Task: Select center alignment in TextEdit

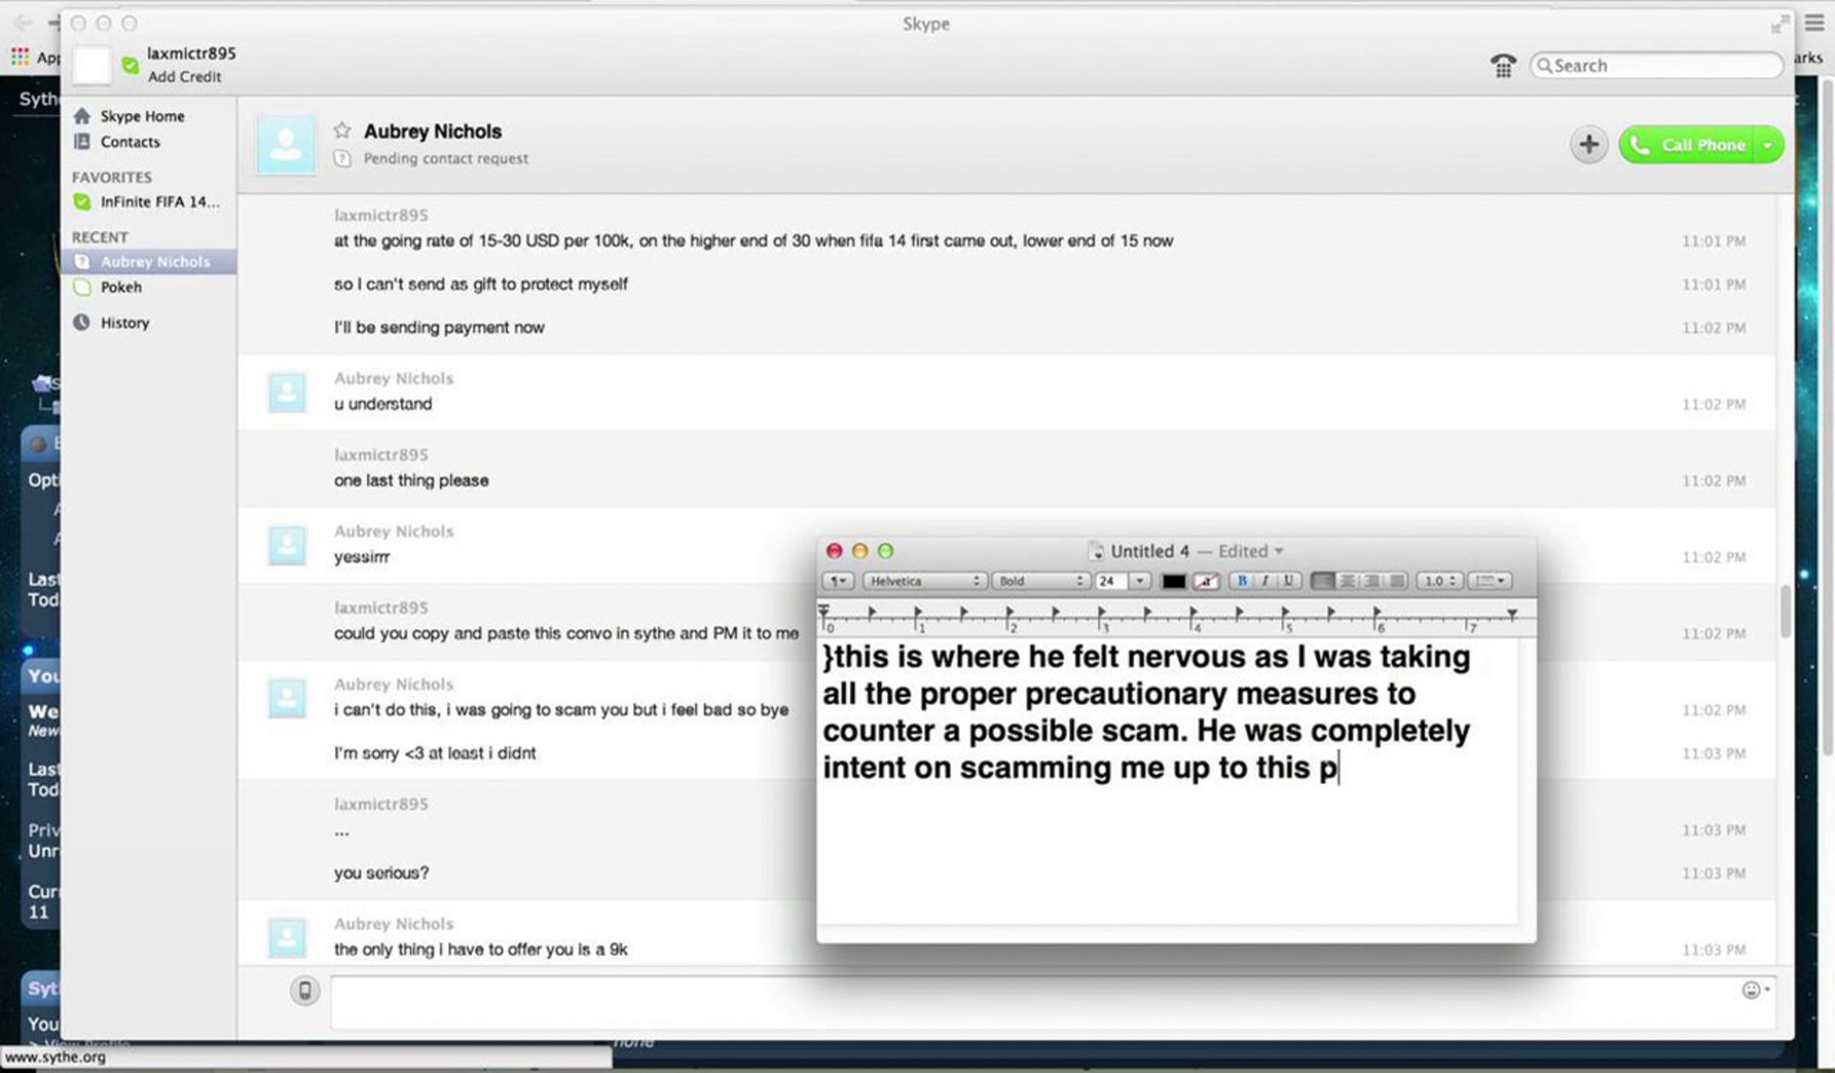Action: pos(1347,581)
